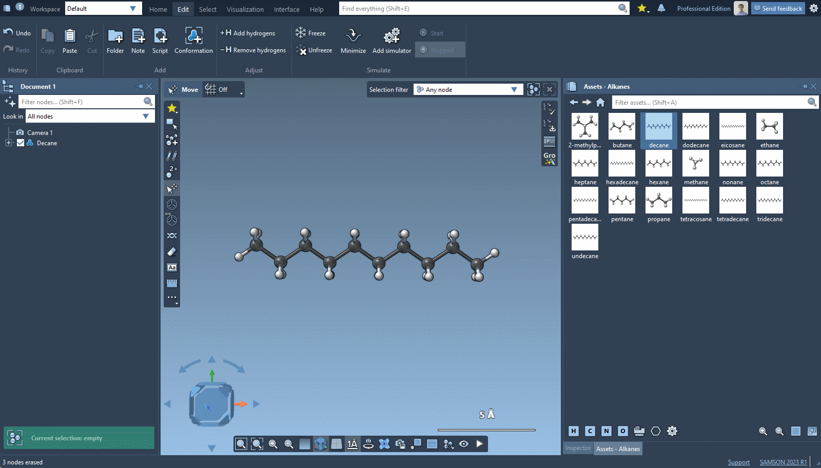Viewport: 821px width, 468px height.
Task: Toggle visibility checkbox of the Decane node
Action: pyautogui.click(x=20, y=143)
